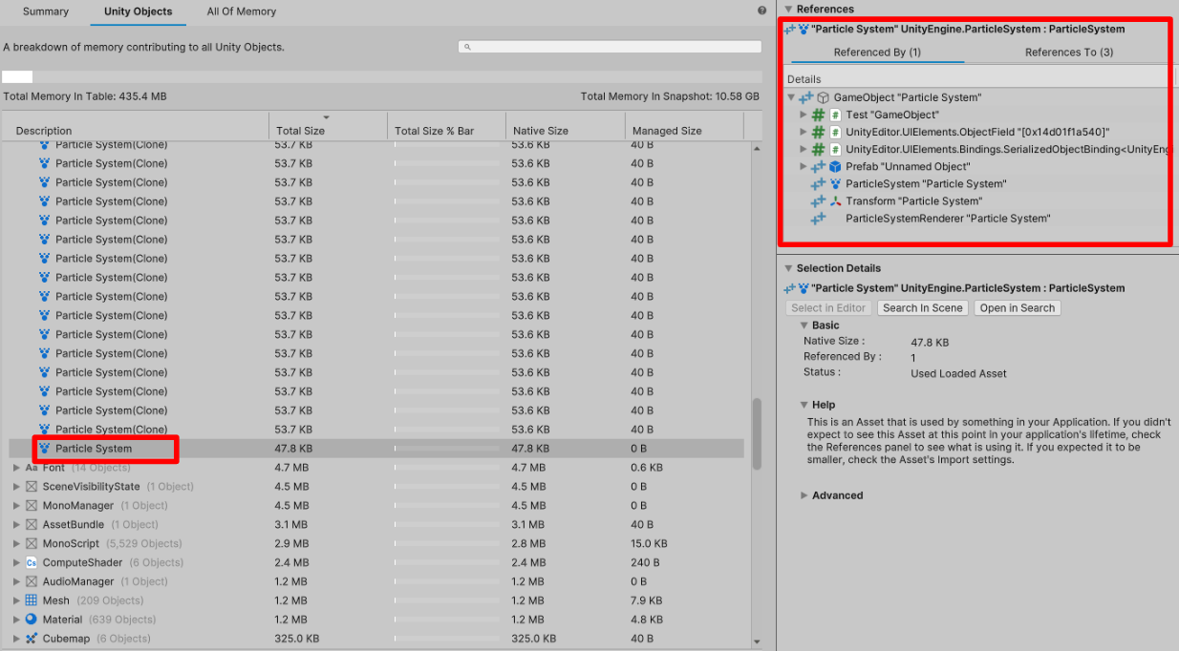Click the SceneVisibilityState type icon
This screenshot has height=651, width=1179.
(x=32, y=487)
